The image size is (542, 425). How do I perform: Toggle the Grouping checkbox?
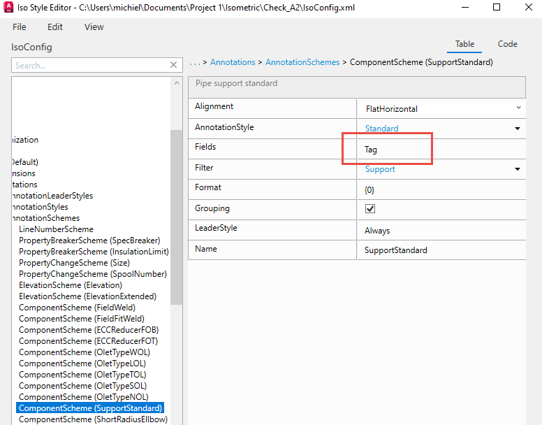point(370,208)
